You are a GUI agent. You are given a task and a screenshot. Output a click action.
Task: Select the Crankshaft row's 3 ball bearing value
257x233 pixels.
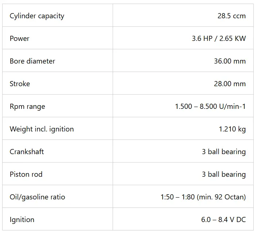224,152
